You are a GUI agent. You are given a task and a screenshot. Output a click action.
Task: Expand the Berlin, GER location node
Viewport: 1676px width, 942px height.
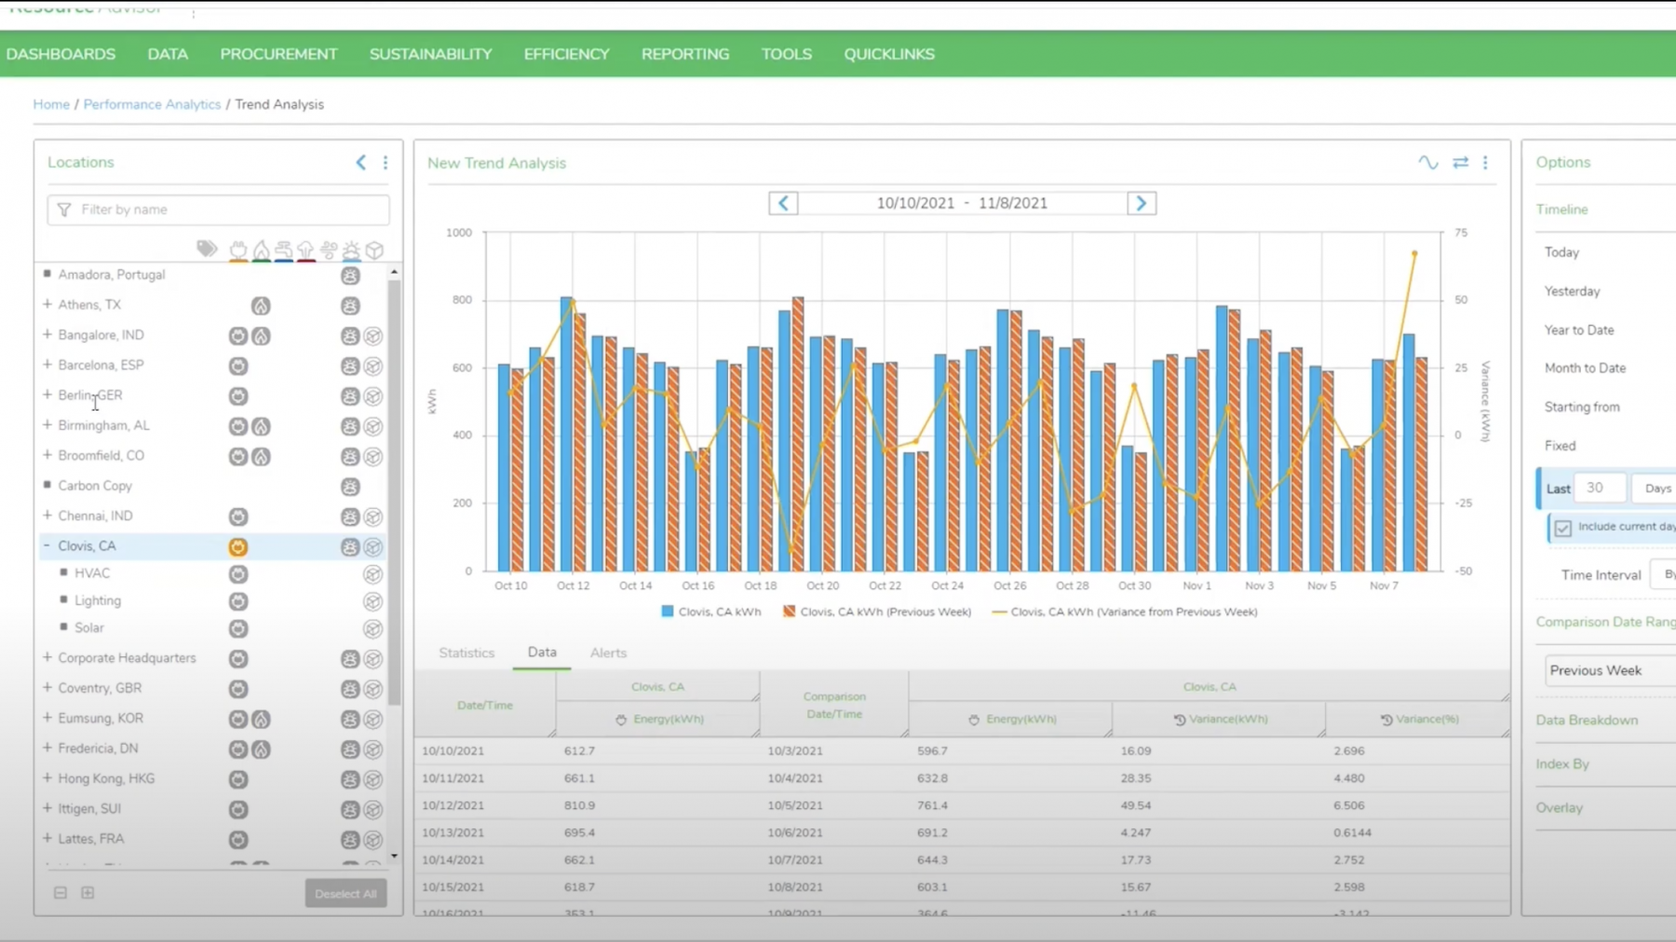pos(47,395)
